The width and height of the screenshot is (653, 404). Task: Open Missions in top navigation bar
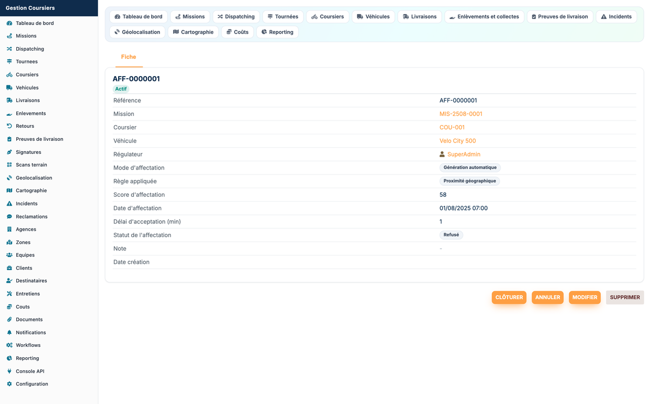pos(190,17)
